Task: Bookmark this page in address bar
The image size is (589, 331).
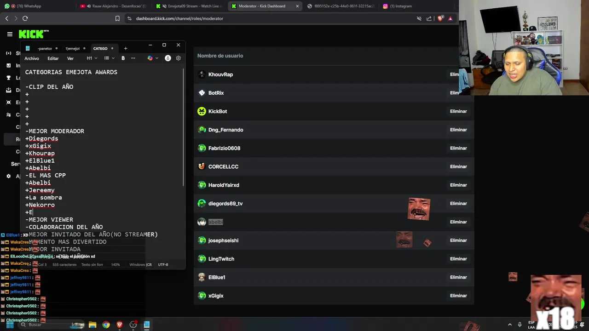Action: [x=117, y=18]
